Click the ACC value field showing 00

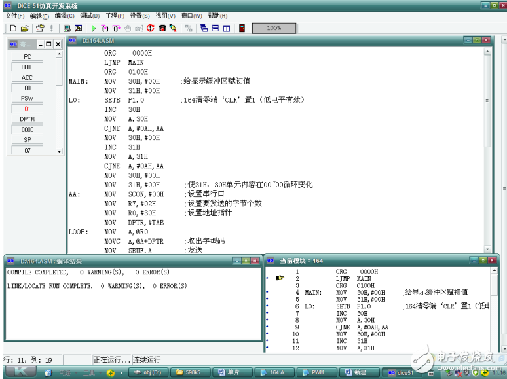point(28,88)
